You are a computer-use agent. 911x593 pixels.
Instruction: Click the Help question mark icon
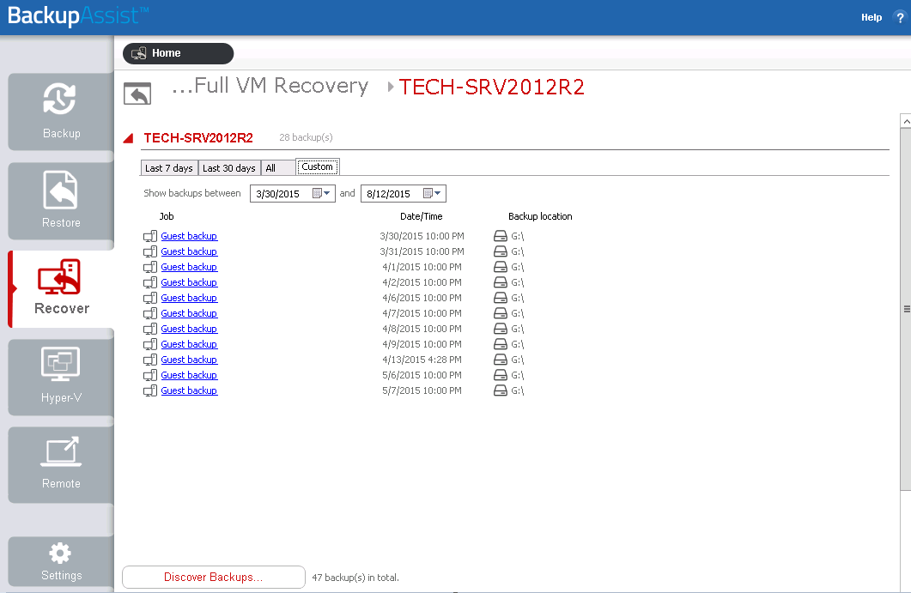[x=900, y=17]
